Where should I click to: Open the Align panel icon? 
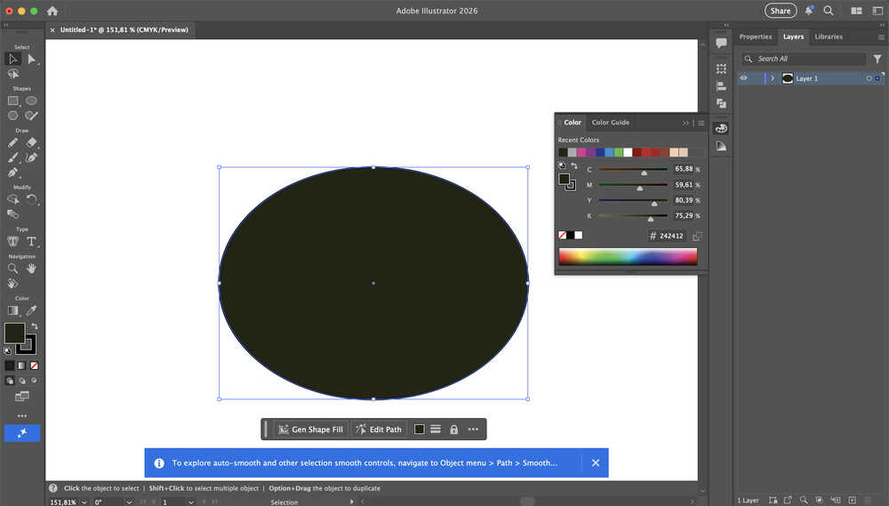[x=721, y=86]
